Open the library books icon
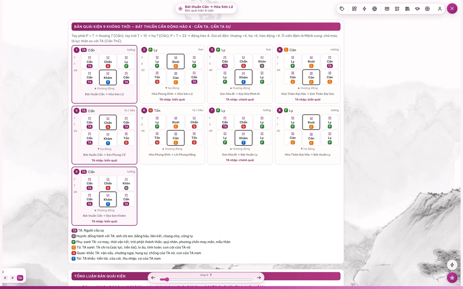The height and width of the screenshot is (289, 463). click(407, 9)
